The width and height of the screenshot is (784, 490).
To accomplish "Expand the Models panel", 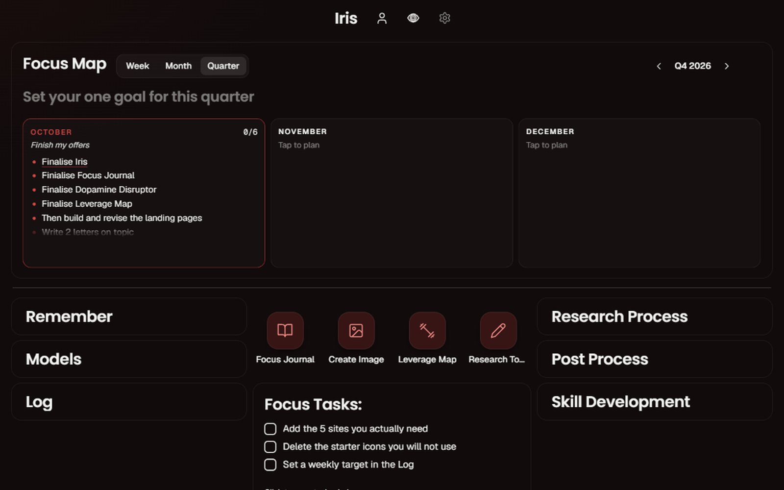I will (x=129, y=359).
